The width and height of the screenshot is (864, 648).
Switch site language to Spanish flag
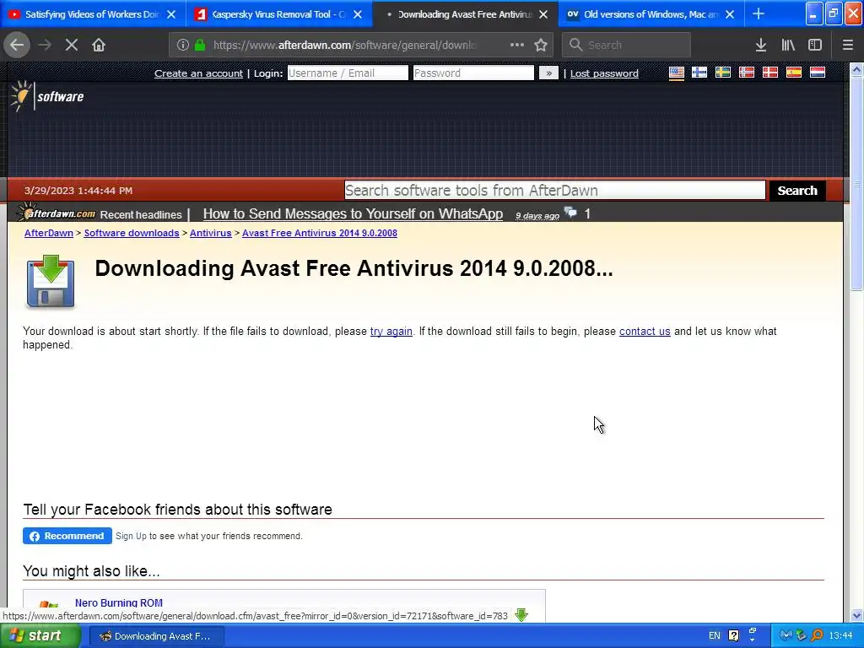click(794, 73)
